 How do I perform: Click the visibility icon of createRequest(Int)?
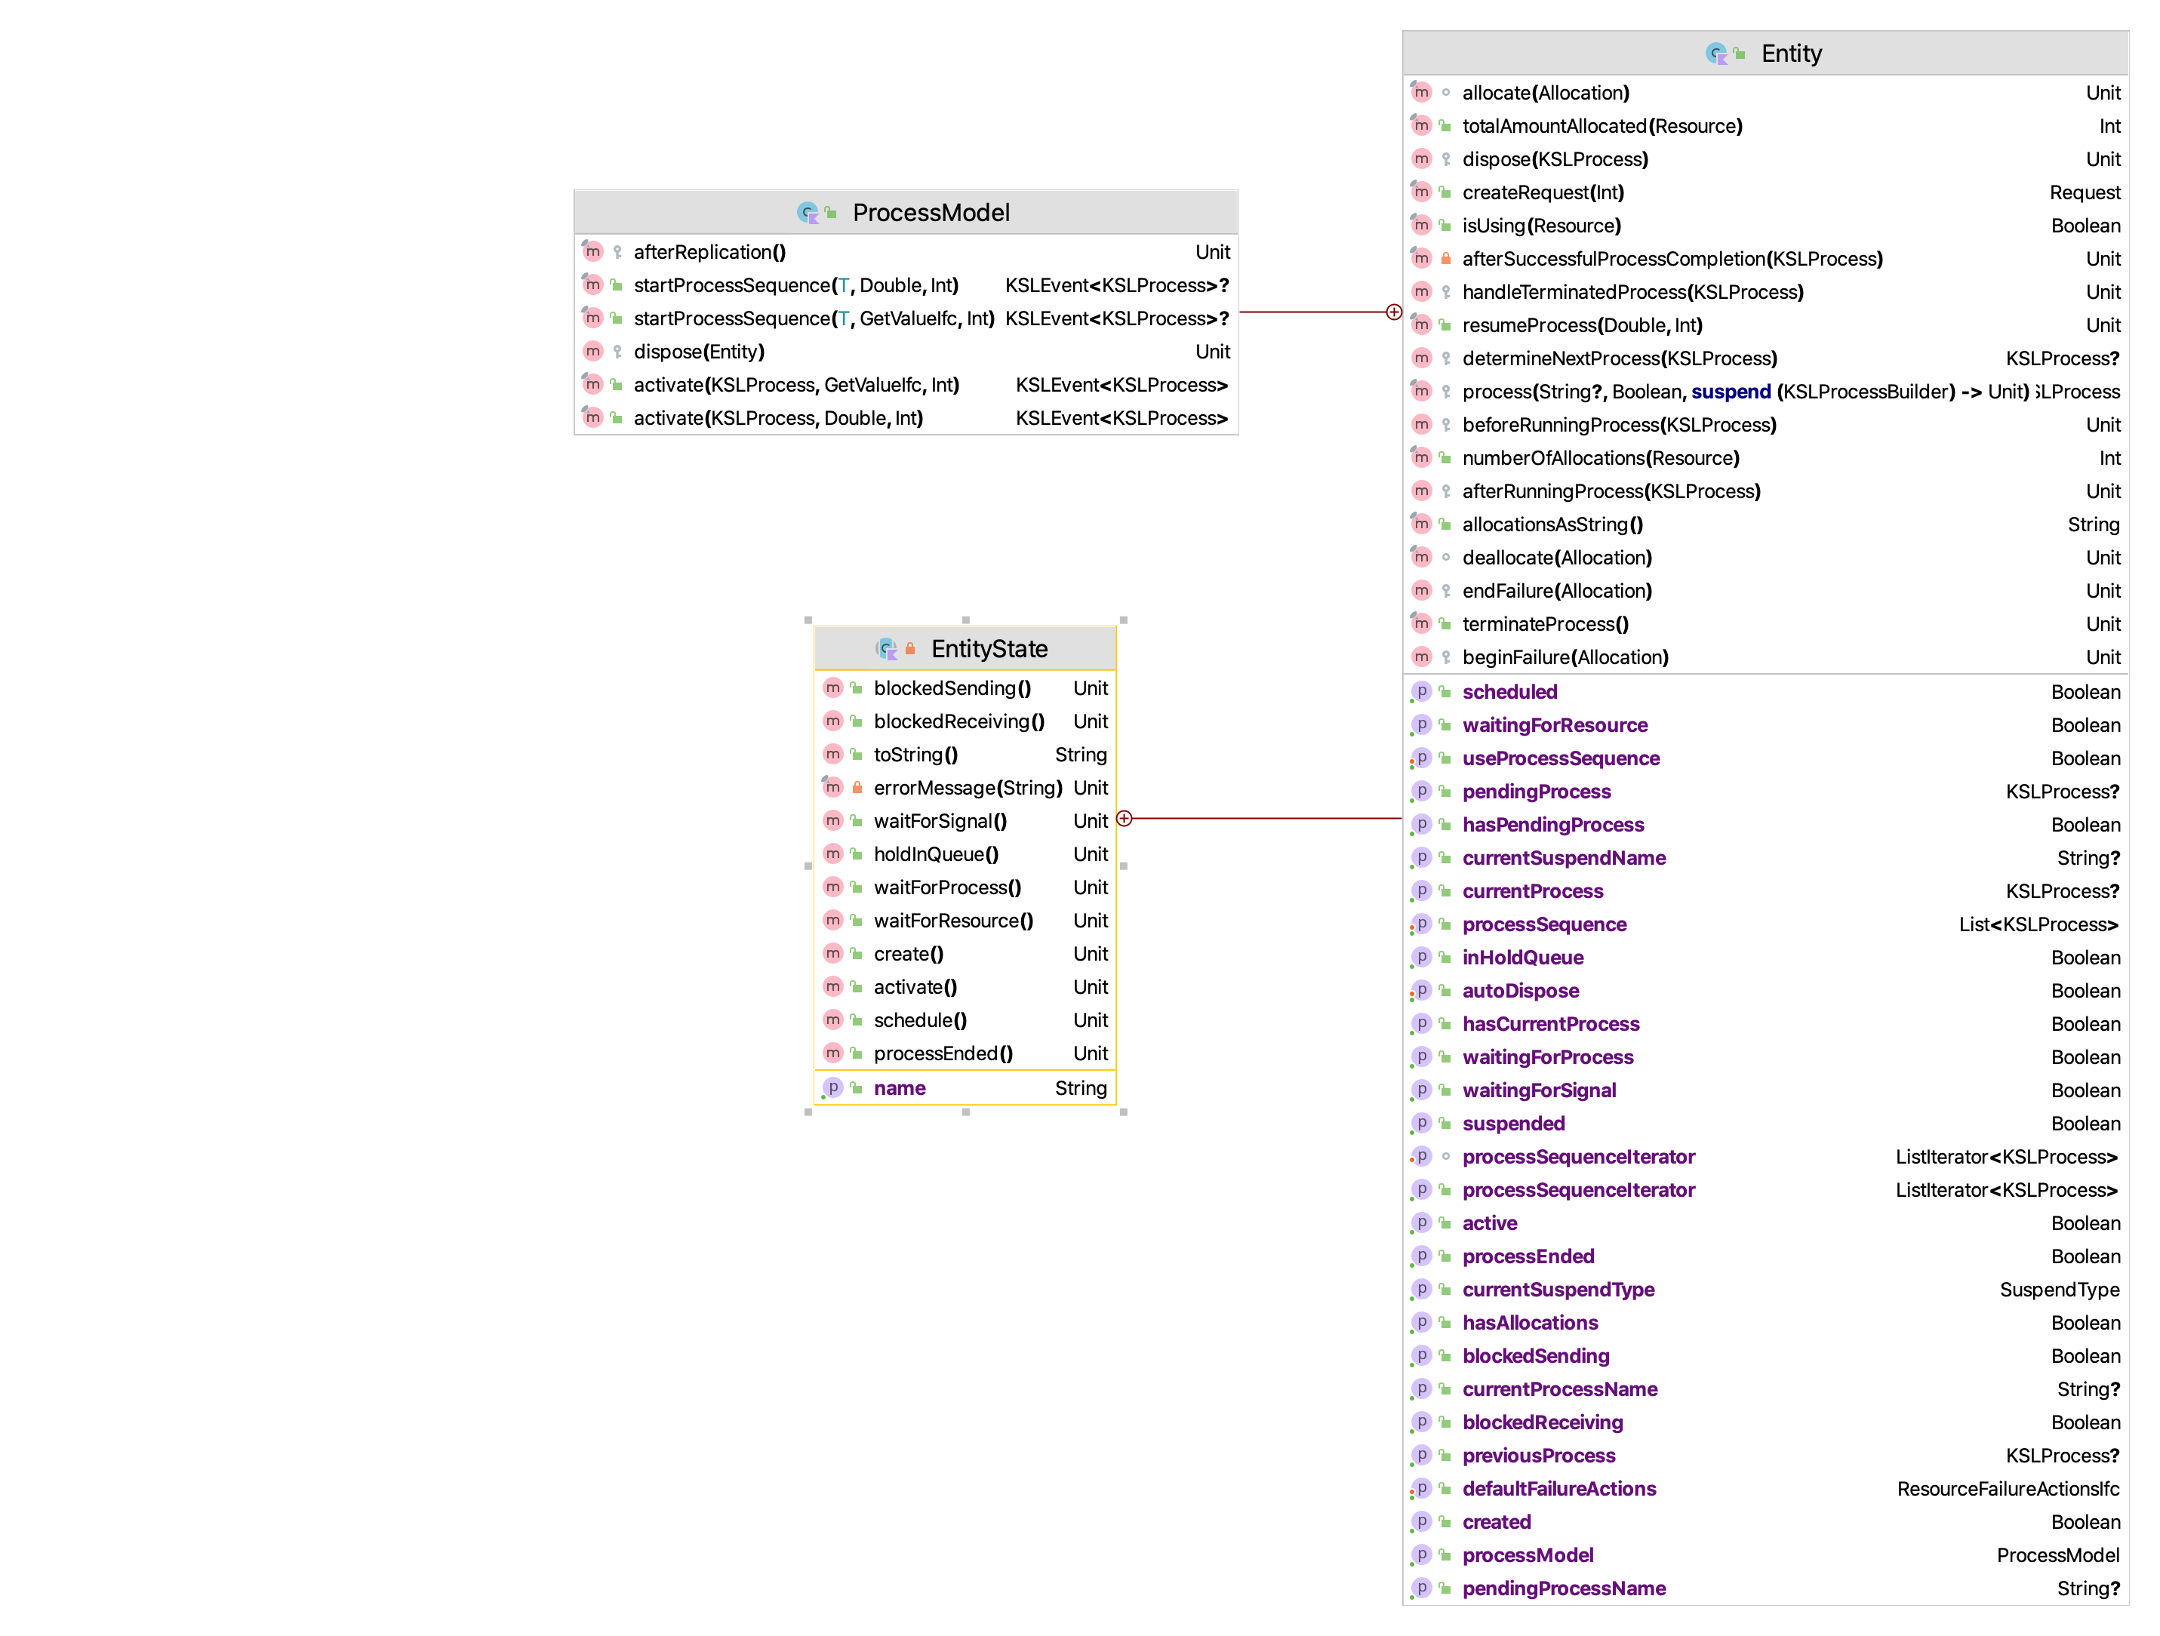pyautogui.click(x=1446, y=192)
